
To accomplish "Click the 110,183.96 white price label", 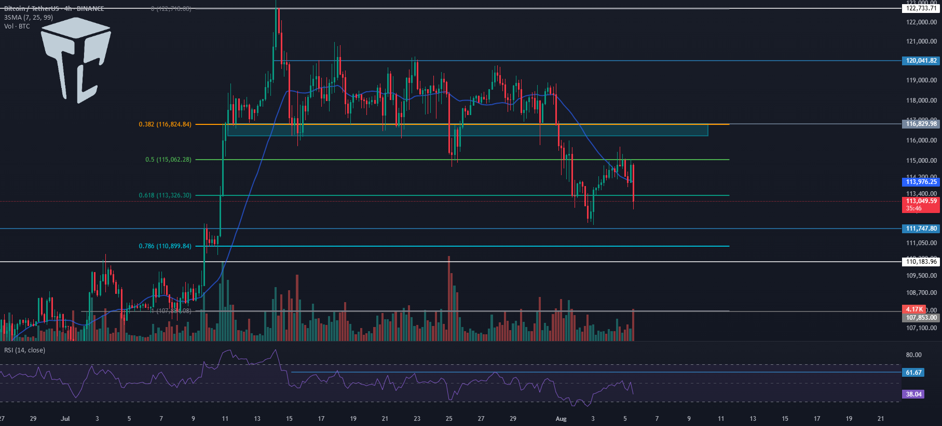I will pos(921,262).
